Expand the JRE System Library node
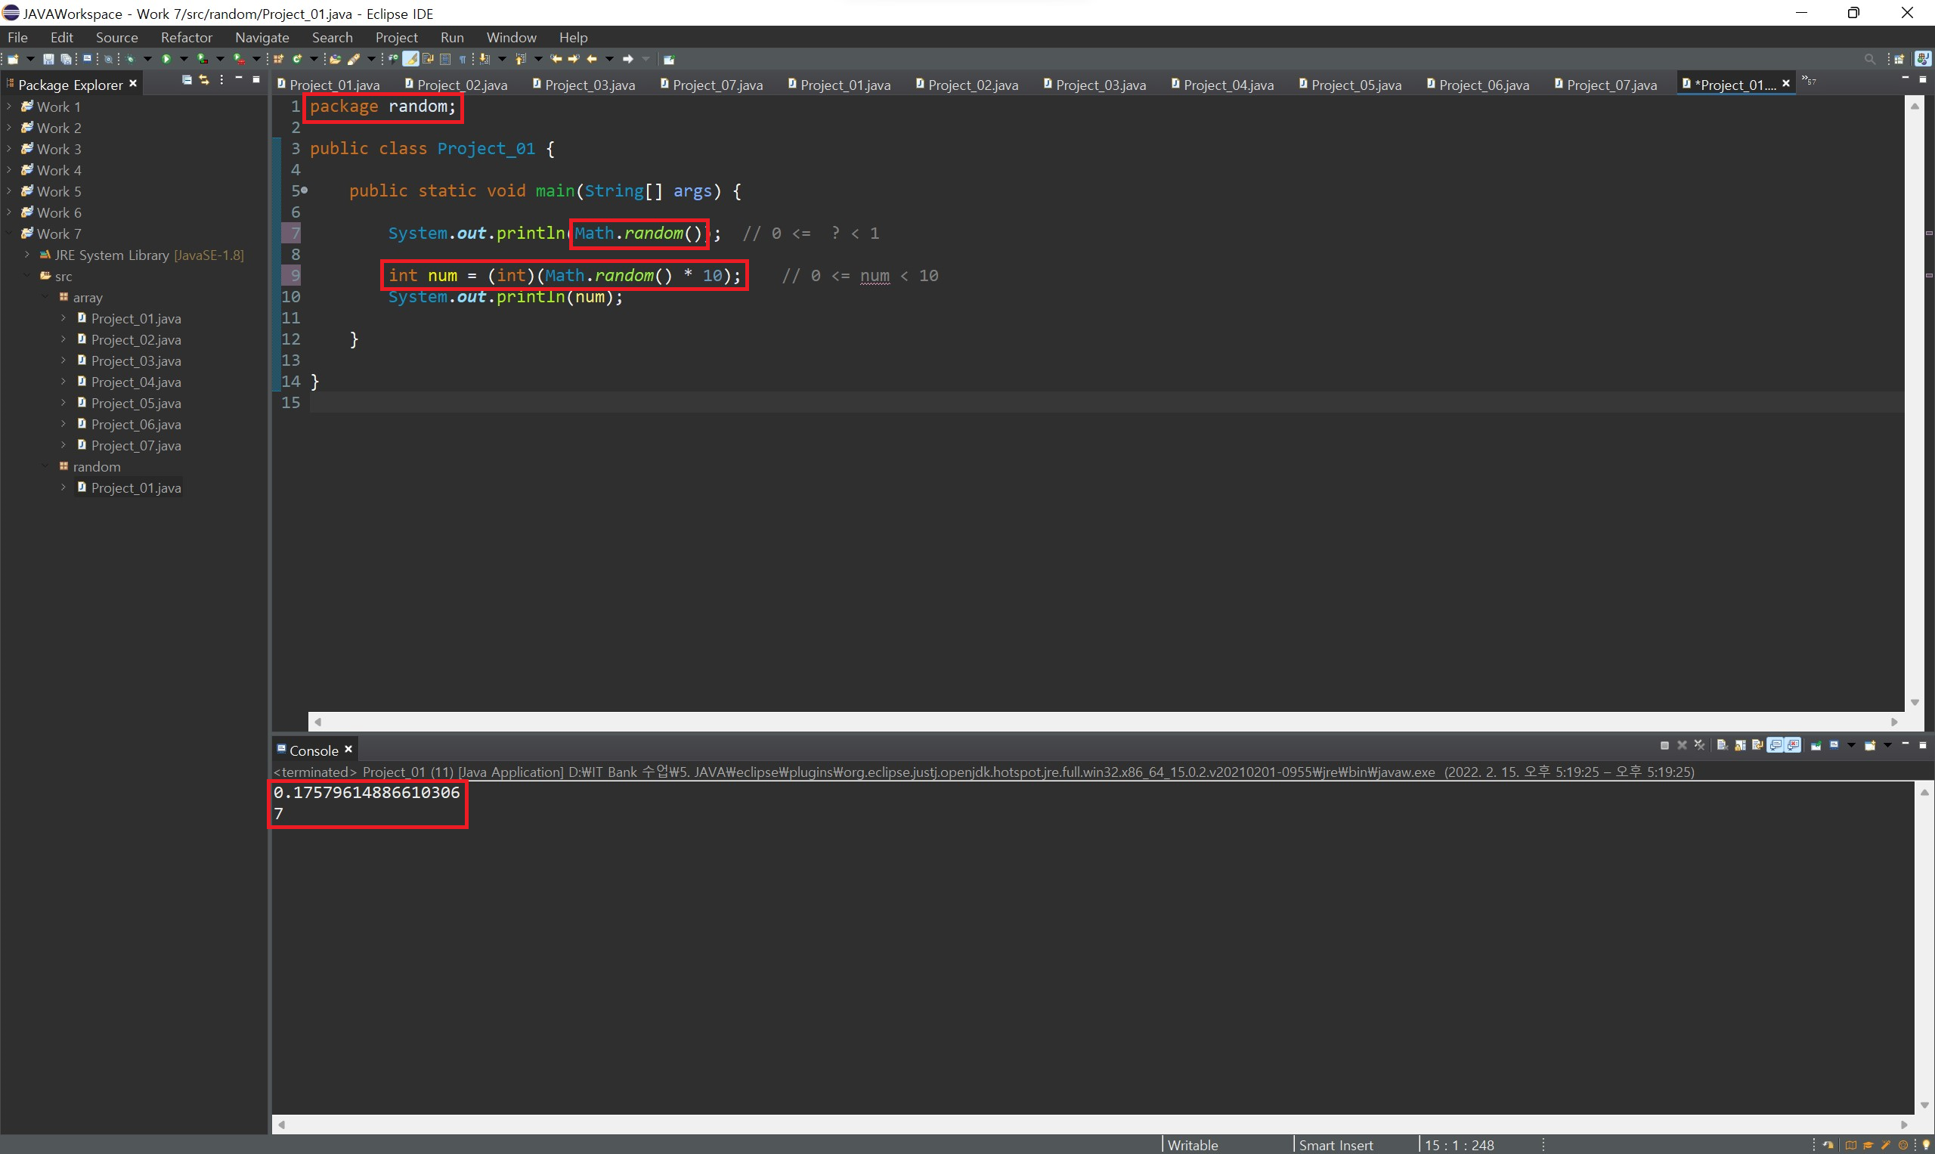This screenshot has height=1154, width=1935. pyautogui.click(x=27, y=254)
